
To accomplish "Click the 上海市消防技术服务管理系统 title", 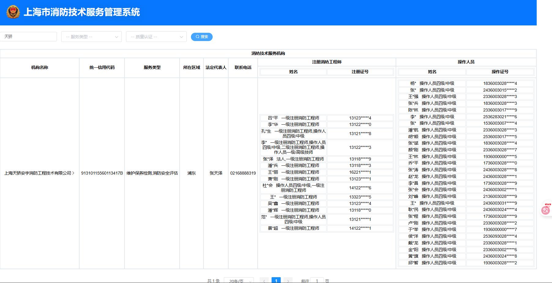I will tap(82, 12).
